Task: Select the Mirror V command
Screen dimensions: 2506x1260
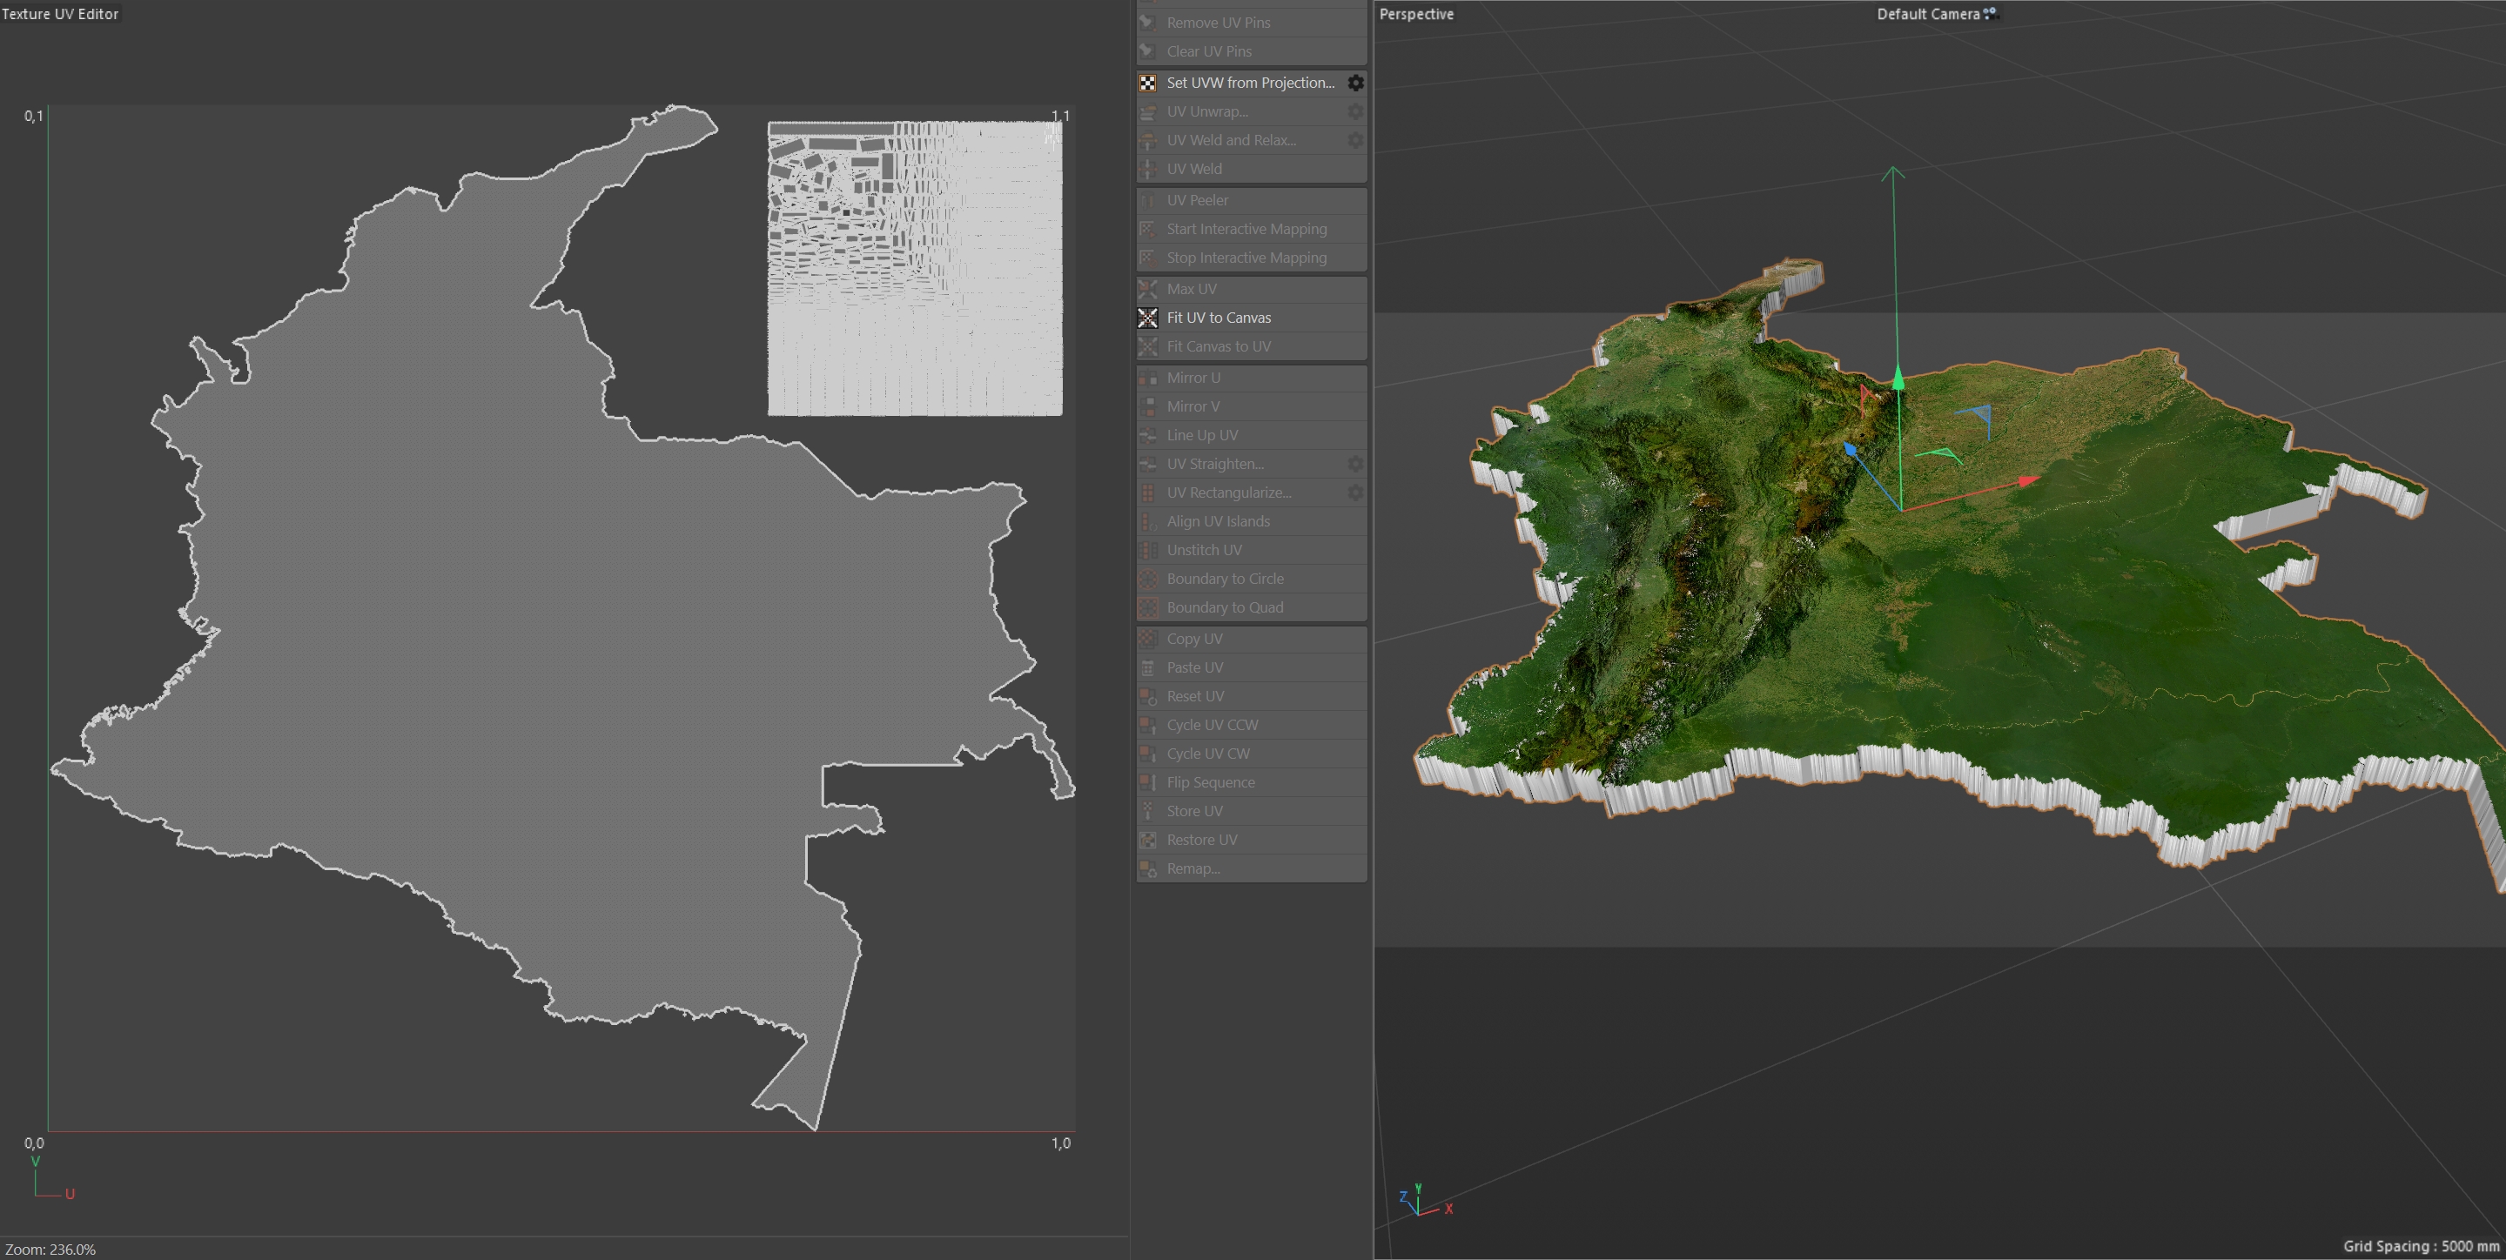Action: click(x=1193, y=406)
